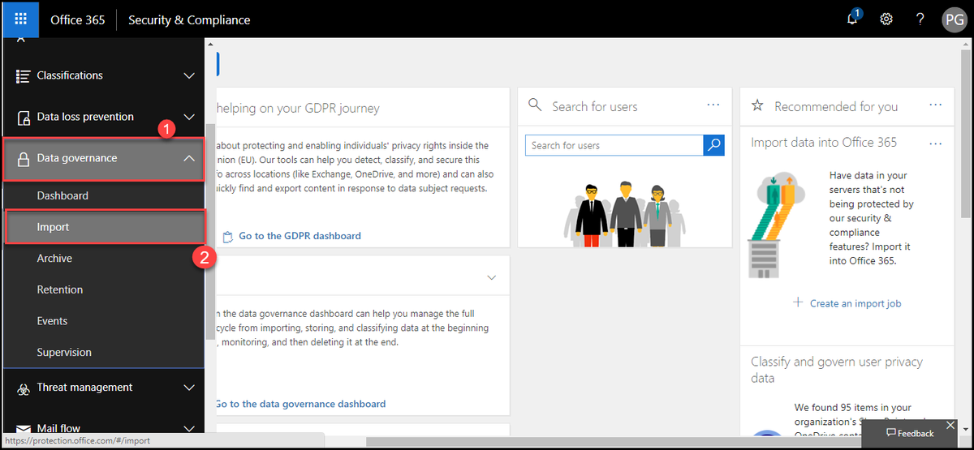The image size is (974, 450).
Task: Click the Feedback button
Action: coord(910,433)
